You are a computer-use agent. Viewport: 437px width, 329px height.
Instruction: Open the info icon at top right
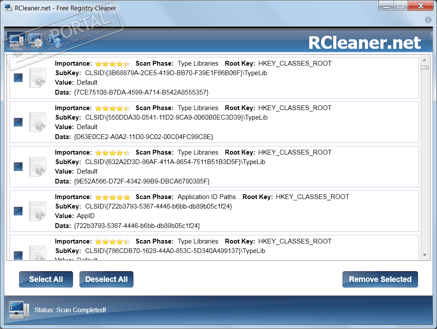click(428, 20)
